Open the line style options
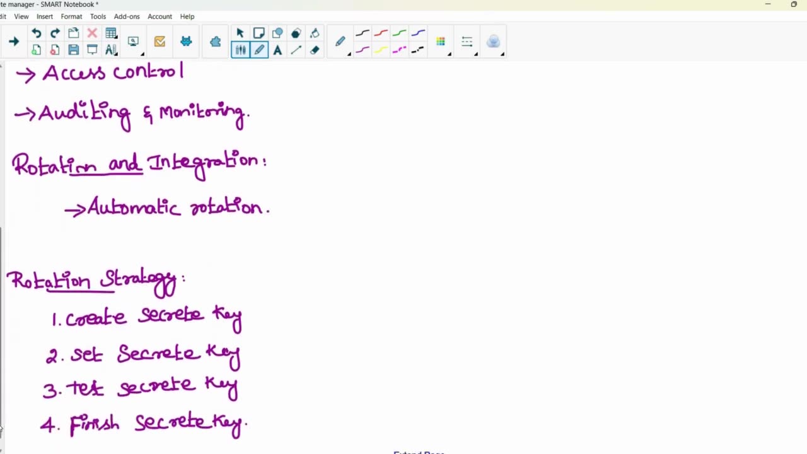The image size is (807, 454). tap(467, 42)
